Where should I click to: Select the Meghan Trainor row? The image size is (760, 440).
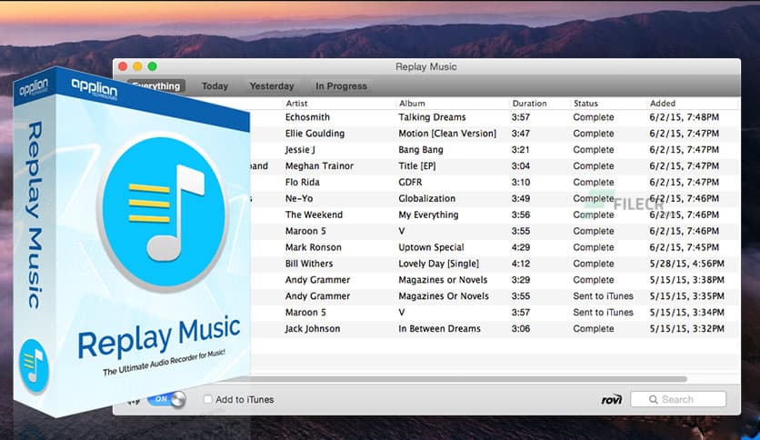495,165
